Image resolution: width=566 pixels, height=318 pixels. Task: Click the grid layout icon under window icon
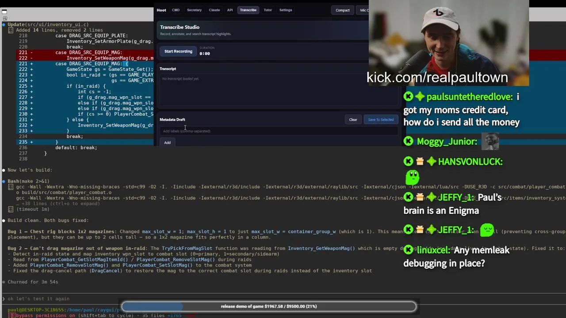coord(4,19)
